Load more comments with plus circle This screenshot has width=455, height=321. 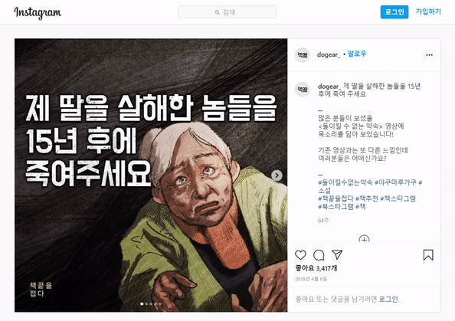pos(364,239)
